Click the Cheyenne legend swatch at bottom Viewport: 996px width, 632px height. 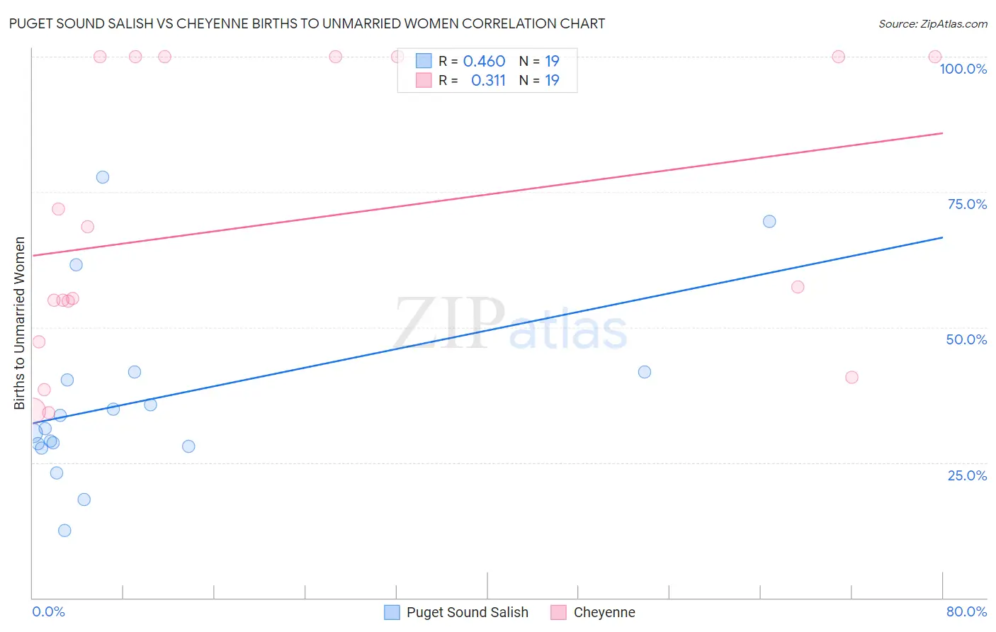[559, 612]
